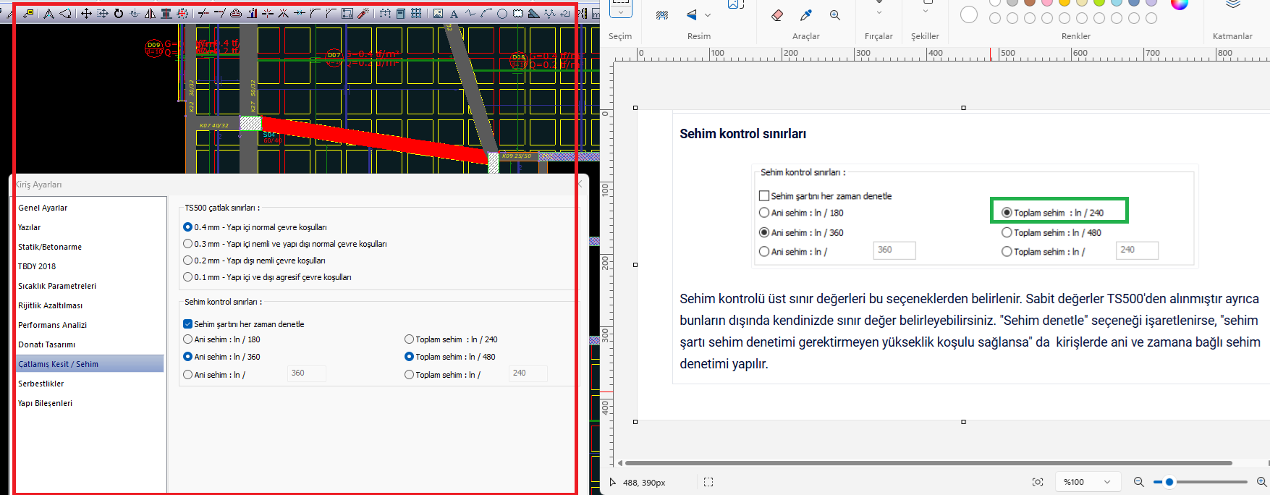Click Paint's horizontal canvas scrollbar
This screenshot has height=495, width=1270.
point(928,463)
